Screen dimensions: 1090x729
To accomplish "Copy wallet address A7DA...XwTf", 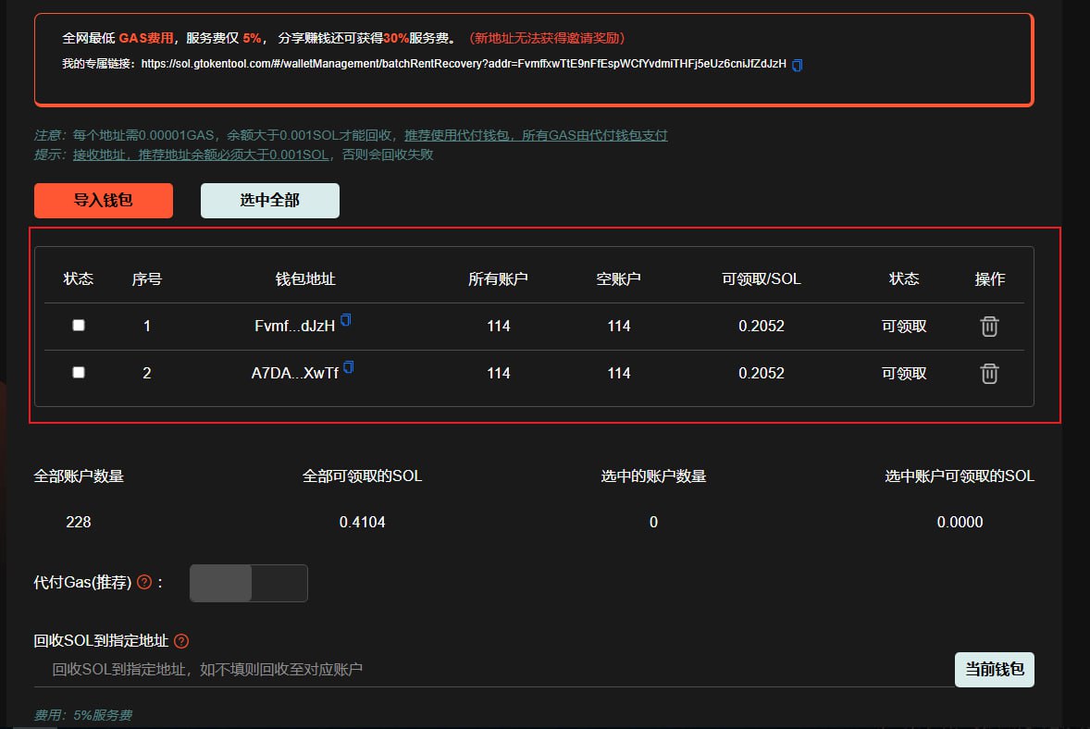I will tap(349, 367).
